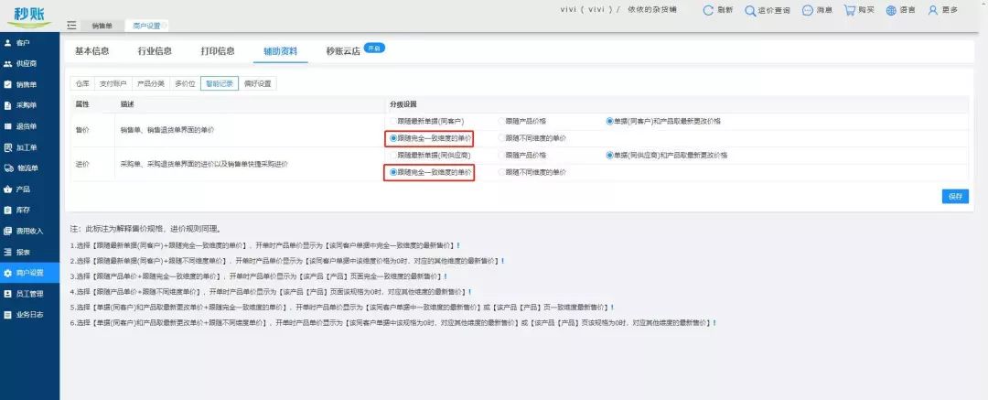This screenshot has width=988, height=400.
Task: Switch to the 打印信息 tab
Action: click(218, 51)
